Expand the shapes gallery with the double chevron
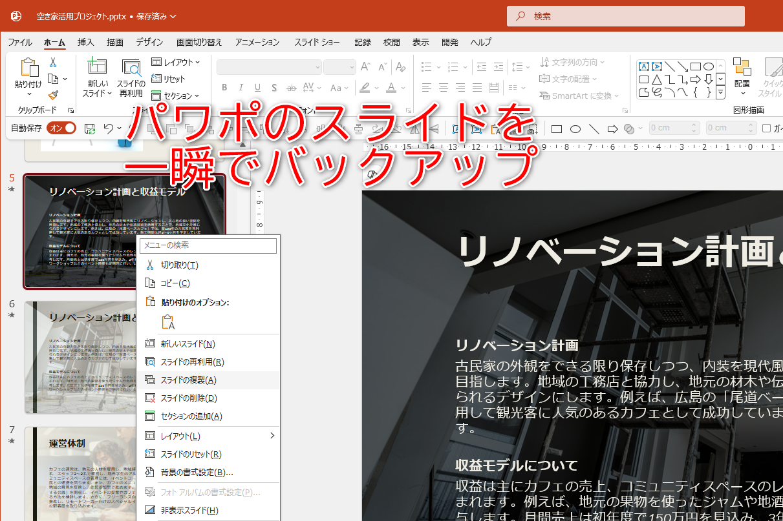Screen dimensions: 783x521 [720, 92]
